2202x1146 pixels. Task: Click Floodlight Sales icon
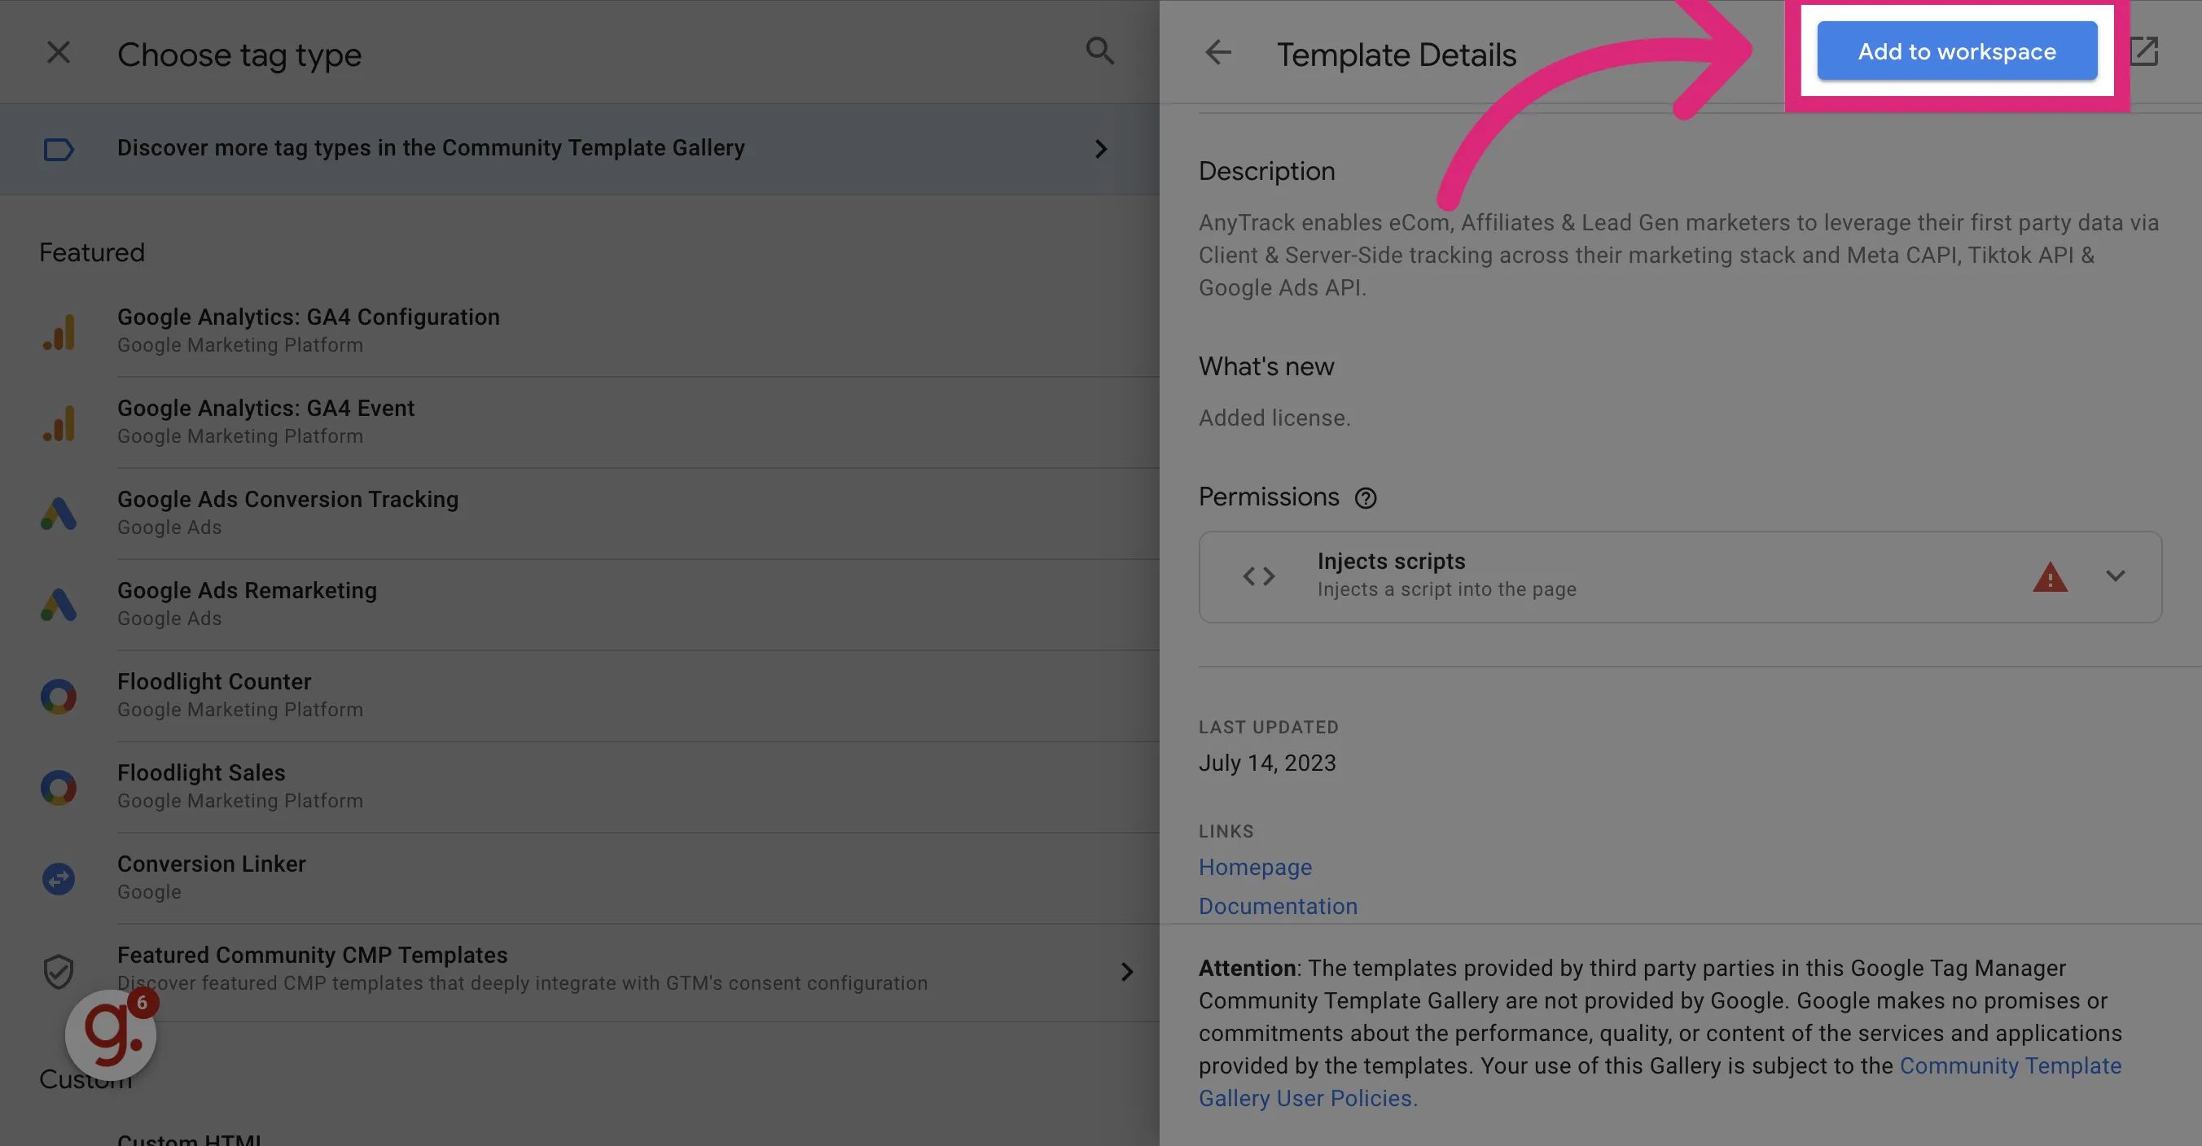point(59,787)
